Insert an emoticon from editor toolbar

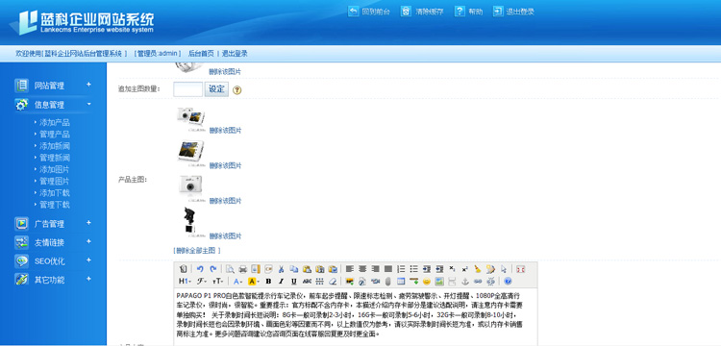426,282
